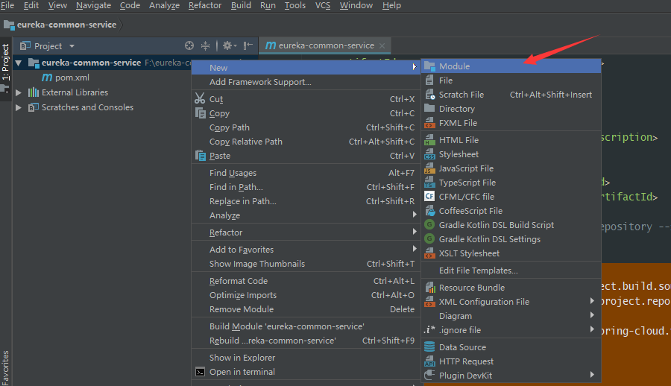This screenshot has height=386, width=671.
Task: Click the Scratch File icon
Action: coord(429,95)
